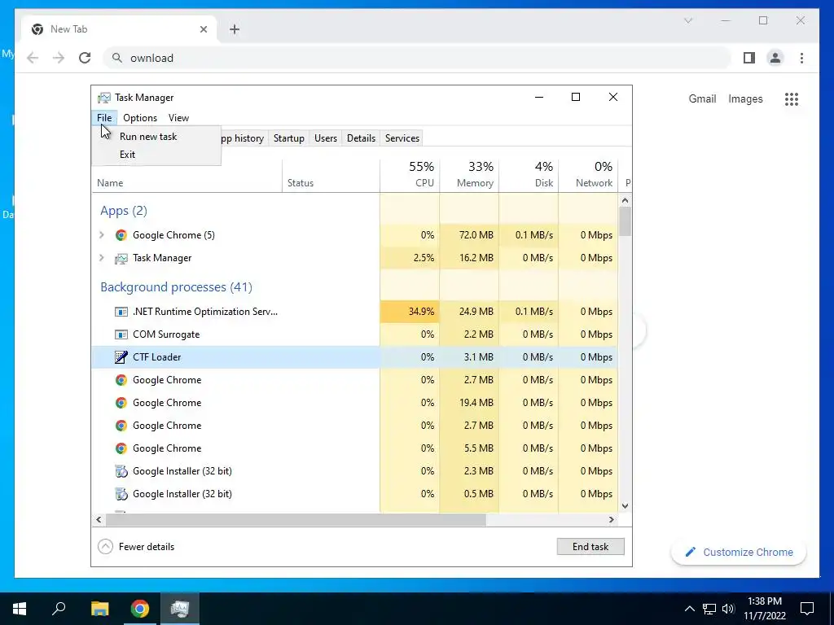Click the horizontal scrollbar thumb
This screenshot has height=625, width=834.
point(296,520)
